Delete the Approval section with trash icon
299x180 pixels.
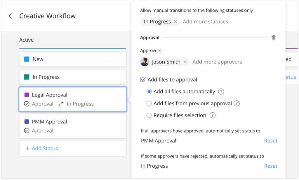point(273,38)
